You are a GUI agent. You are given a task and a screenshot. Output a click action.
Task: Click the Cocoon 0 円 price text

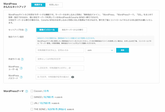pos(46,91)
